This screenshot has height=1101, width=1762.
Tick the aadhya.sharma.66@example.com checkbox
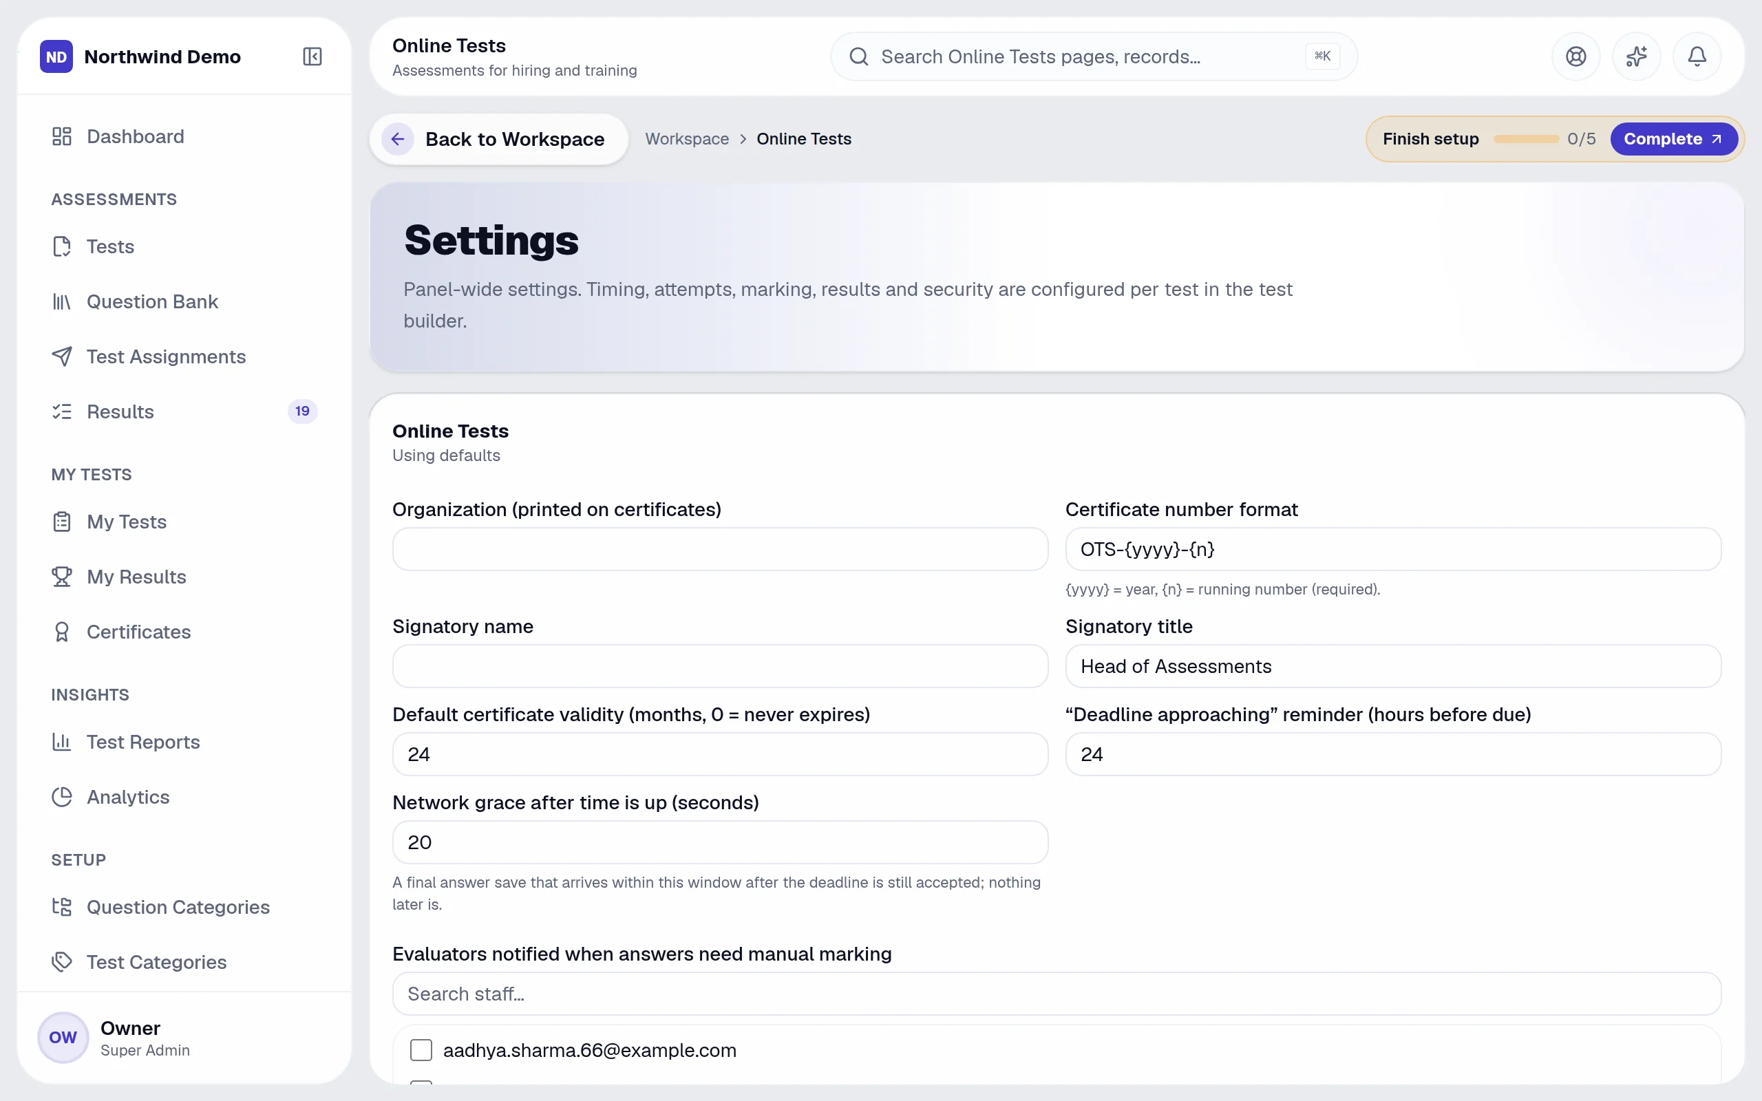pyautogui.click(x=421, y=1050)
